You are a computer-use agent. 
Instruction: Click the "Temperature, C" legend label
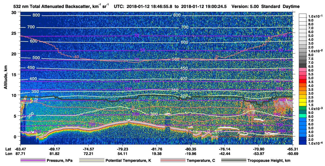coord(201,161)
